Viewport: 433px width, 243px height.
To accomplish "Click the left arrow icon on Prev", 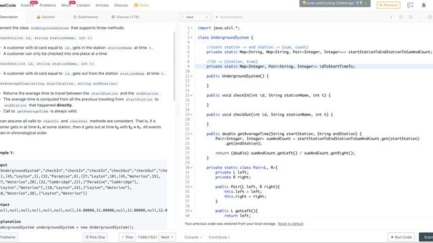I will [123, 237].
